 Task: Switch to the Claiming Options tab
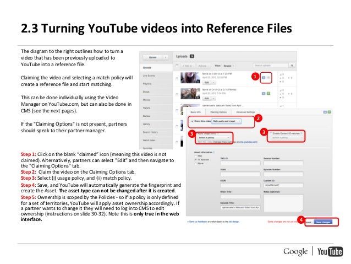click(x=218, y=112)
